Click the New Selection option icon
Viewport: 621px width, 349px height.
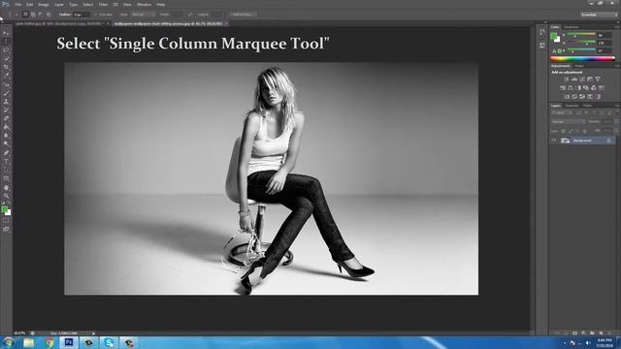click(25, 15)
